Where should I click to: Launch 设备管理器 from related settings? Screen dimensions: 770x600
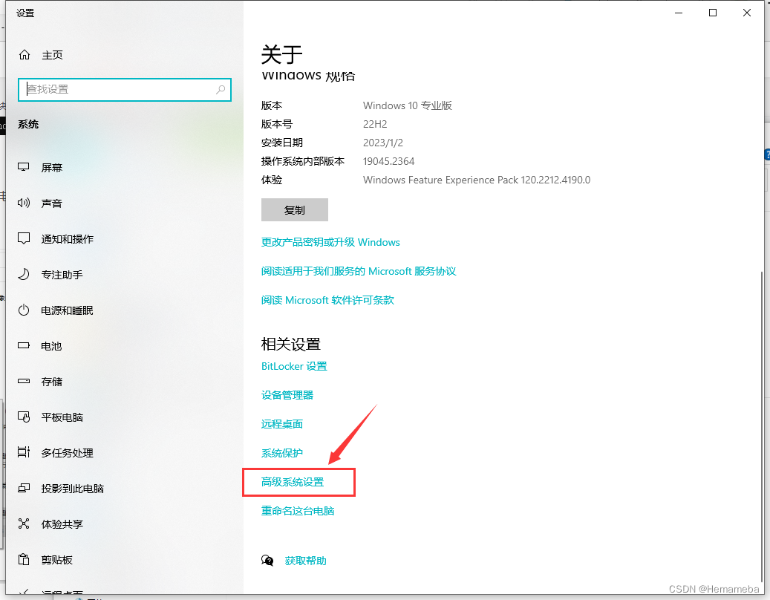pyautogui.click(x=287, y=394)
